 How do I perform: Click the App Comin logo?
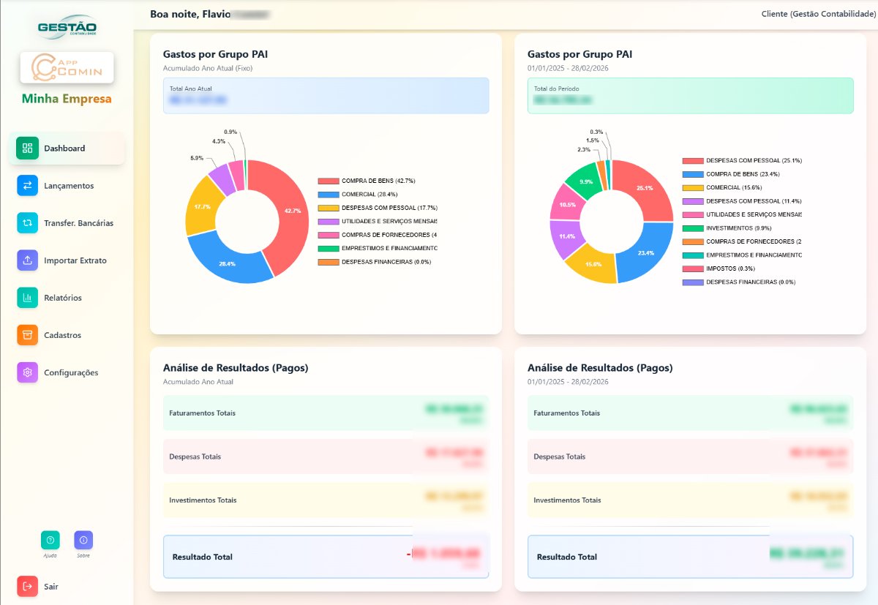pyautogui.click(x=67, y=67)
